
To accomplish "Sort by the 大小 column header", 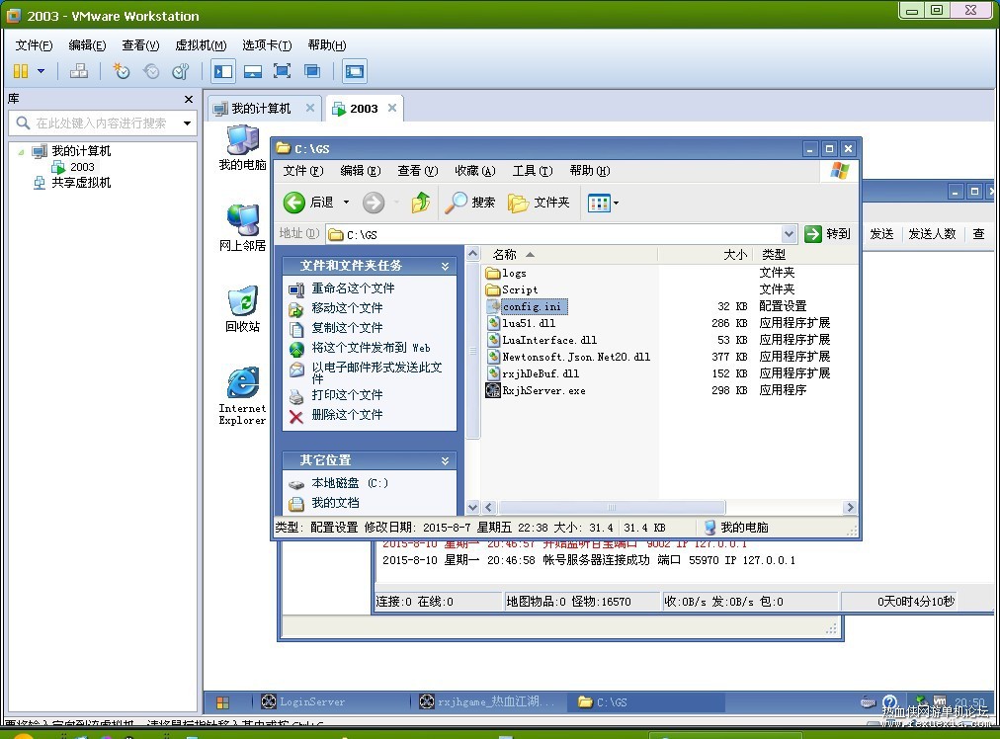I will click(706, 255).
